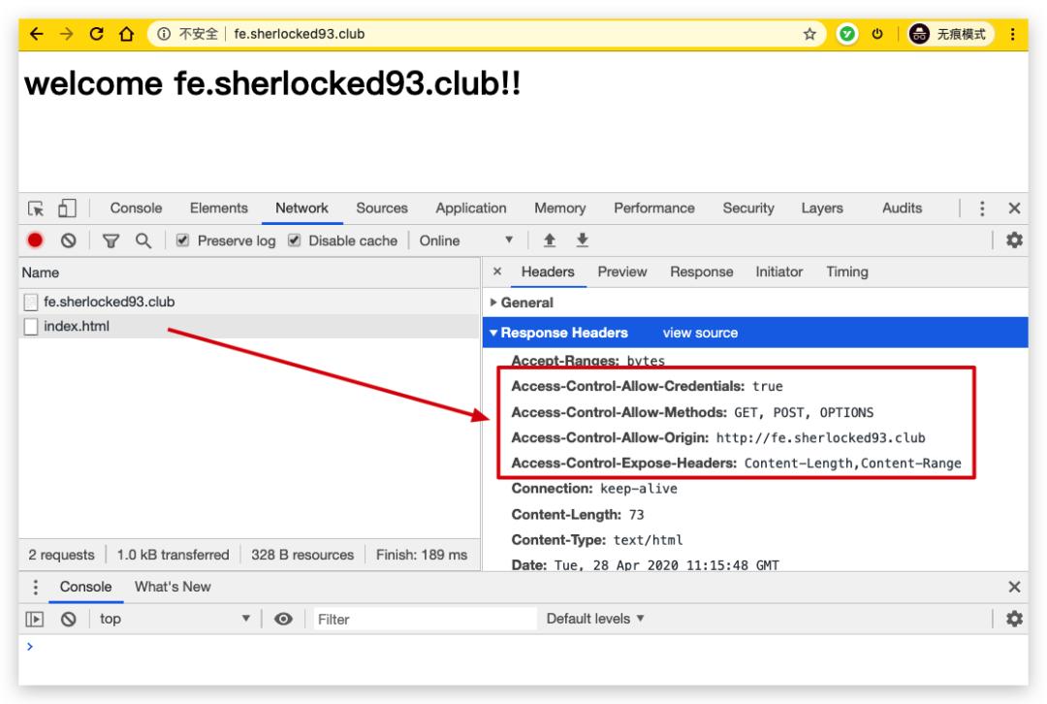The image size is (1047, 704).
Task: Open the Memory panel tab
Action: 559,208
